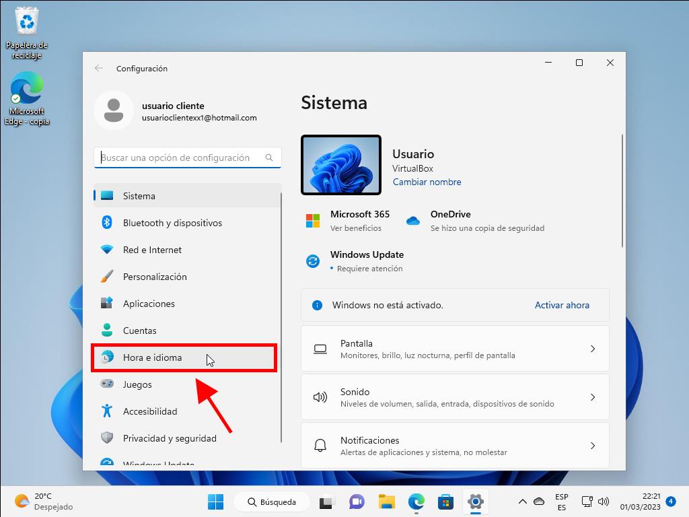
Task: Open Juegos controller icon
Action: [x=106, y=384]
